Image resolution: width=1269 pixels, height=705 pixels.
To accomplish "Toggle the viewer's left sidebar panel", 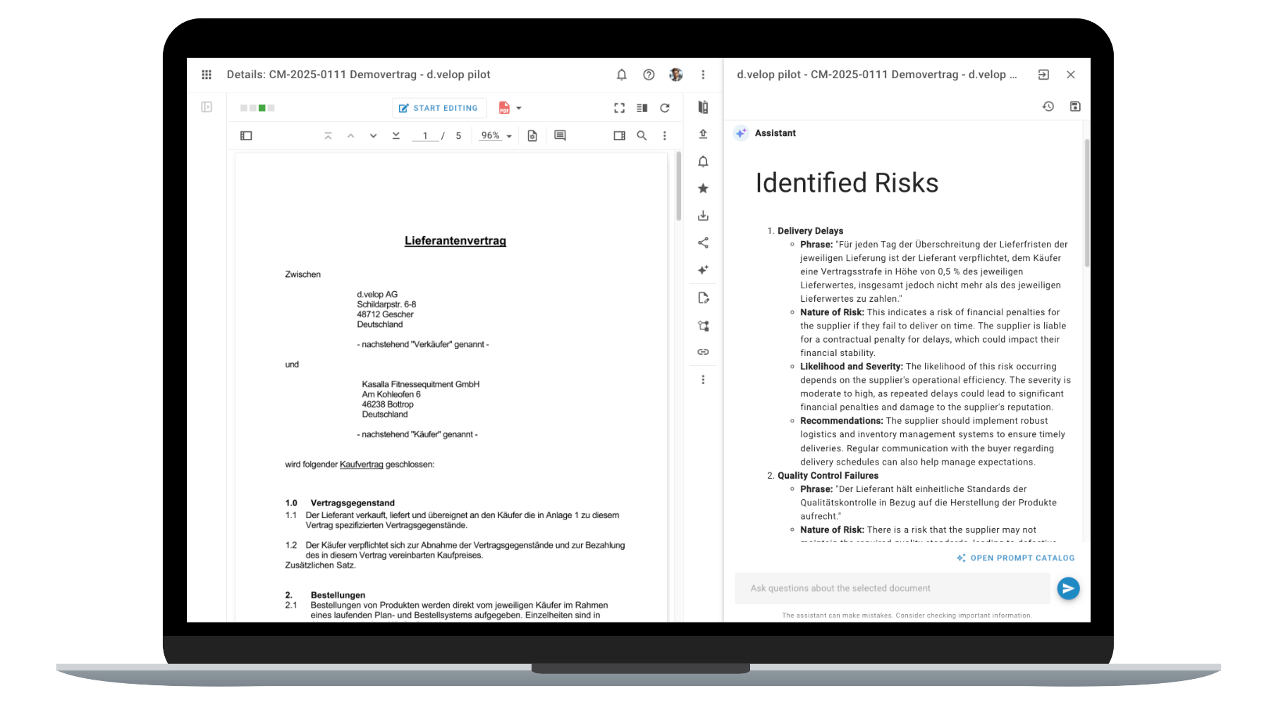I will point(246,135).
